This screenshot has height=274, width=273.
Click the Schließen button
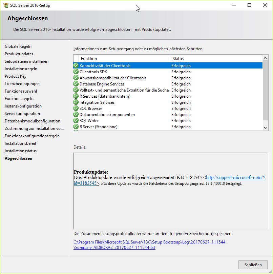pyautogui.click(x=253, y=265)
